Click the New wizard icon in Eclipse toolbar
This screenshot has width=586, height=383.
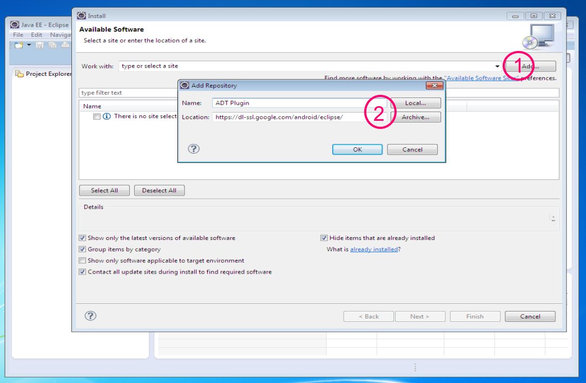pyautogui.click(x=18, y=45)
